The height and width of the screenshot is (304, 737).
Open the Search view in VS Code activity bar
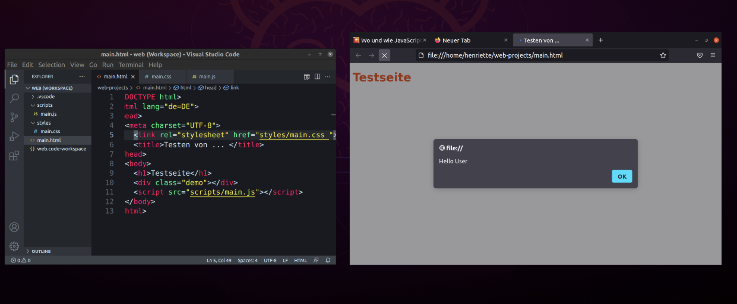coord(14,98)
